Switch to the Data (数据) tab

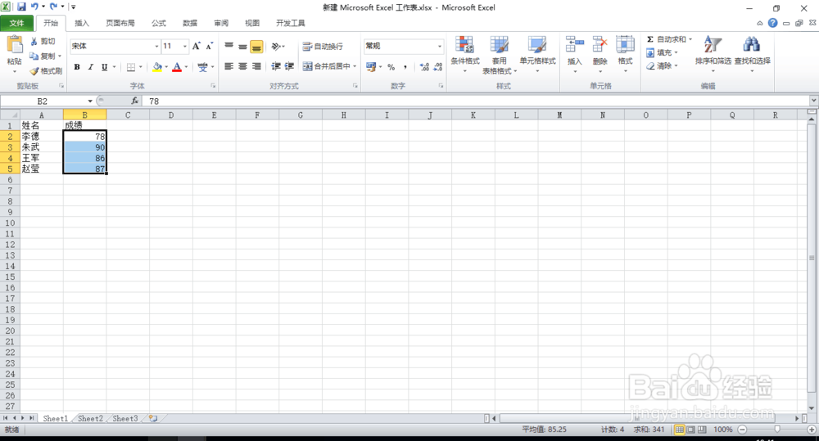point(190,23)
